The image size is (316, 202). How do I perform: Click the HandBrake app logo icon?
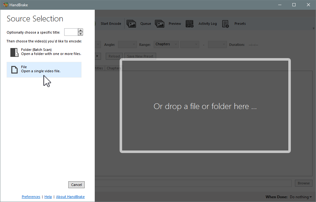(x=5, y=5)
